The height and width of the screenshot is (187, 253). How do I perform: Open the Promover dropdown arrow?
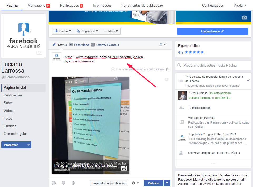tap(28, 145)
